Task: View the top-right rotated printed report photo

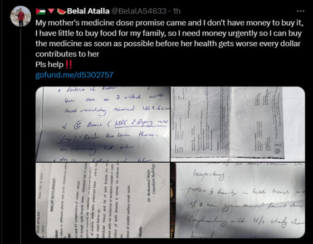Action: pos(238,124)
